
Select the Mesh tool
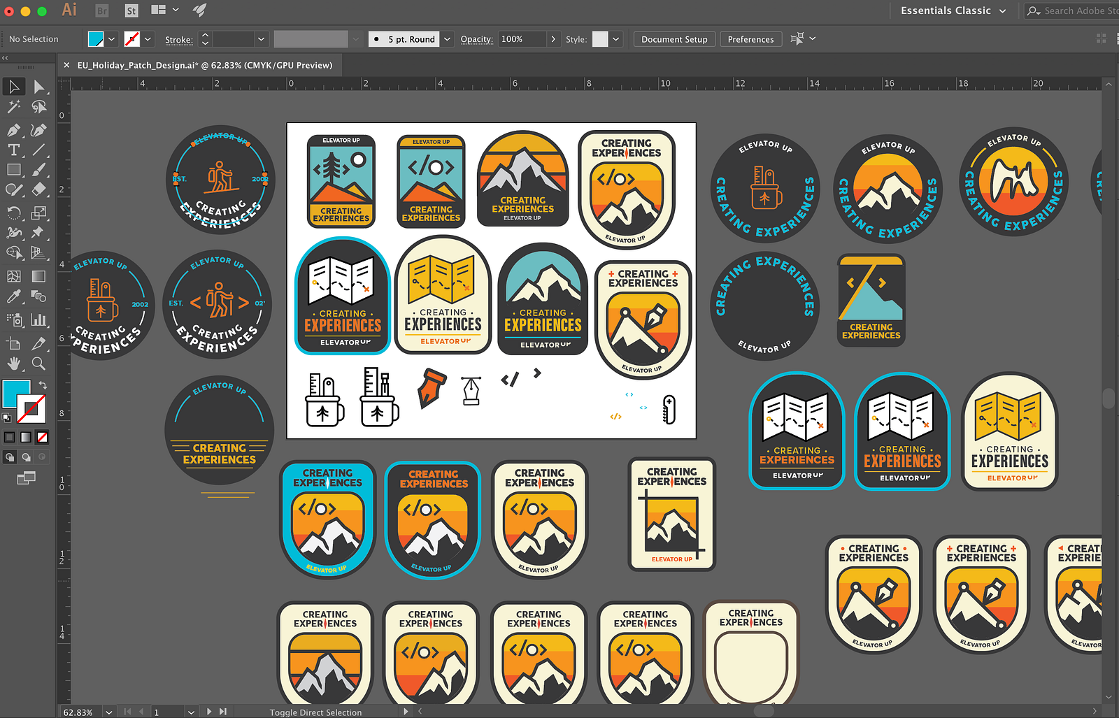(x=14, y=277)
